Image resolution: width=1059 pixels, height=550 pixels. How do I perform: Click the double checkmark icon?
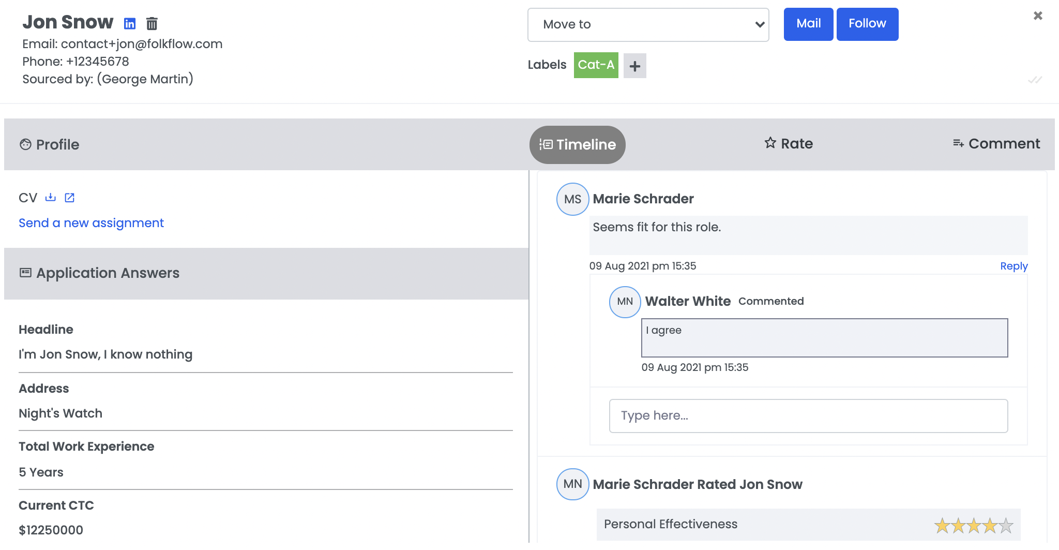[1035, 80]
